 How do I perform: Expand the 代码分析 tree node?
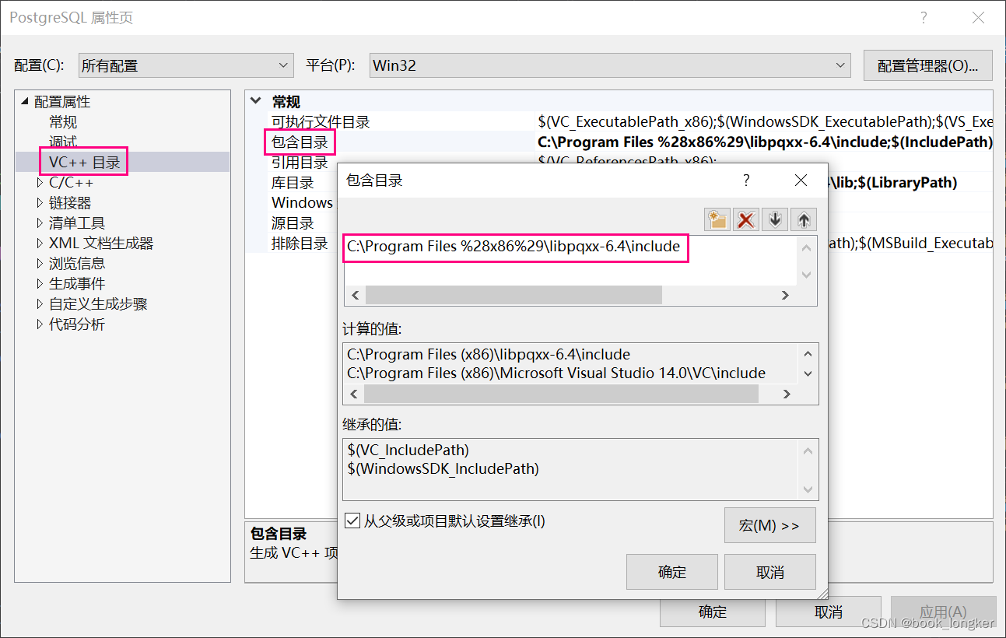[40, 324]
